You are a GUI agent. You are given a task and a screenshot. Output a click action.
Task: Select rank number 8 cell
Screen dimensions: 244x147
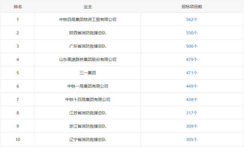click(18, 113)
